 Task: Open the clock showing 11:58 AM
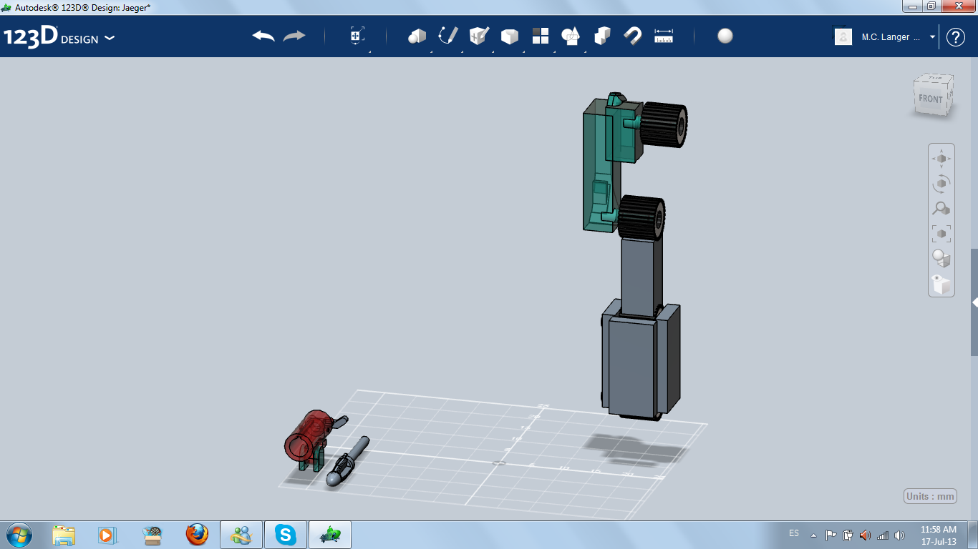click(x=939, y=535)
